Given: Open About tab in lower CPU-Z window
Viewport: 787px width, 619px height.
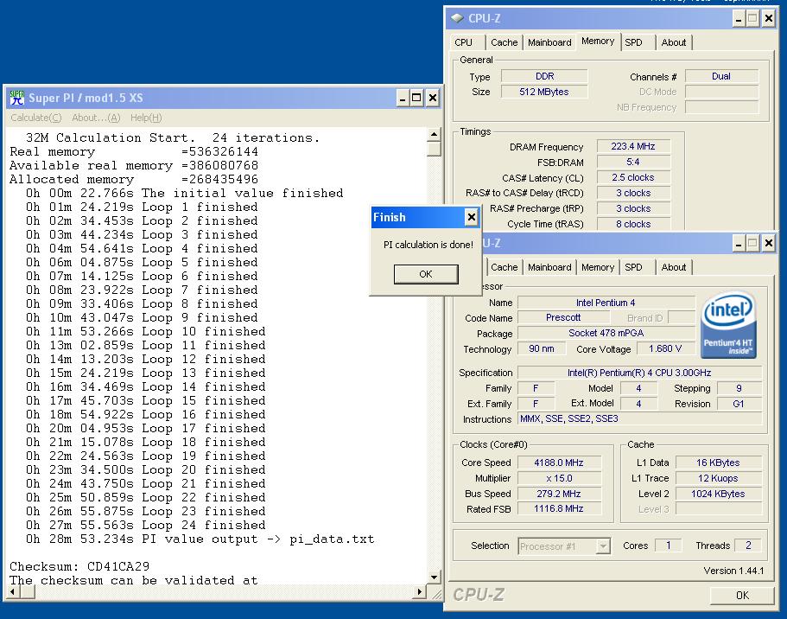Looking at the screenshot, I should 674,267.
